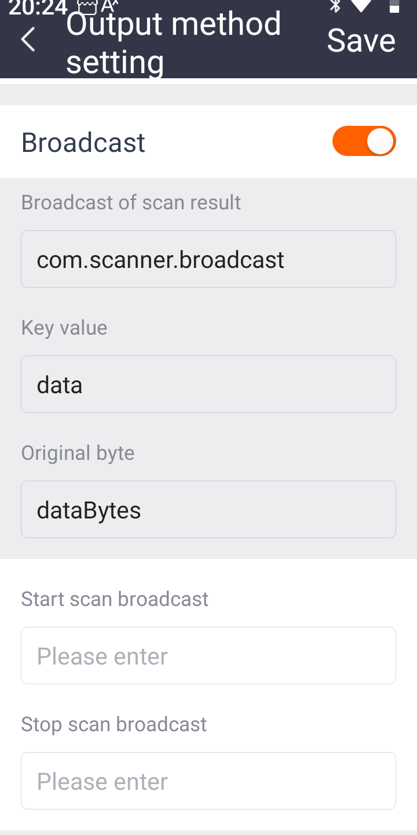Tap the Broadcast row label

(x=83, y=143)
